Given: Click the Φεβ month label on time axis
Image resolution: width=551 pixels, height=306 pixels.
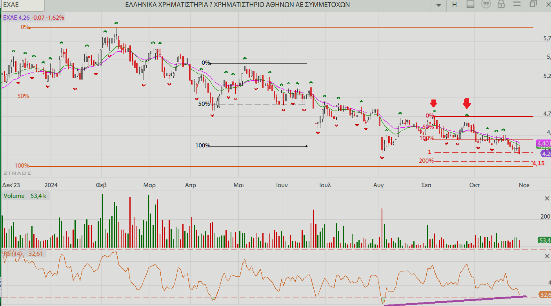Looking at the screenshot, I should [101, 185].
